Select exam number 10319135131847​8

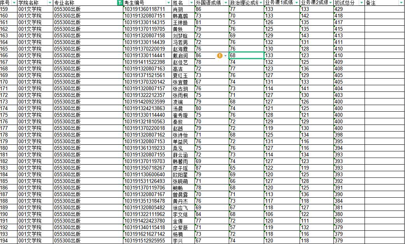pyautogui.click(x=147, y=201)
